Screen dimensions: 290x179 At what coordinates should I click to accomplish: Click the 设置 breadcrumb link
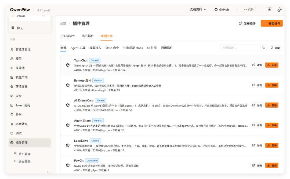[x=63, y=24]
